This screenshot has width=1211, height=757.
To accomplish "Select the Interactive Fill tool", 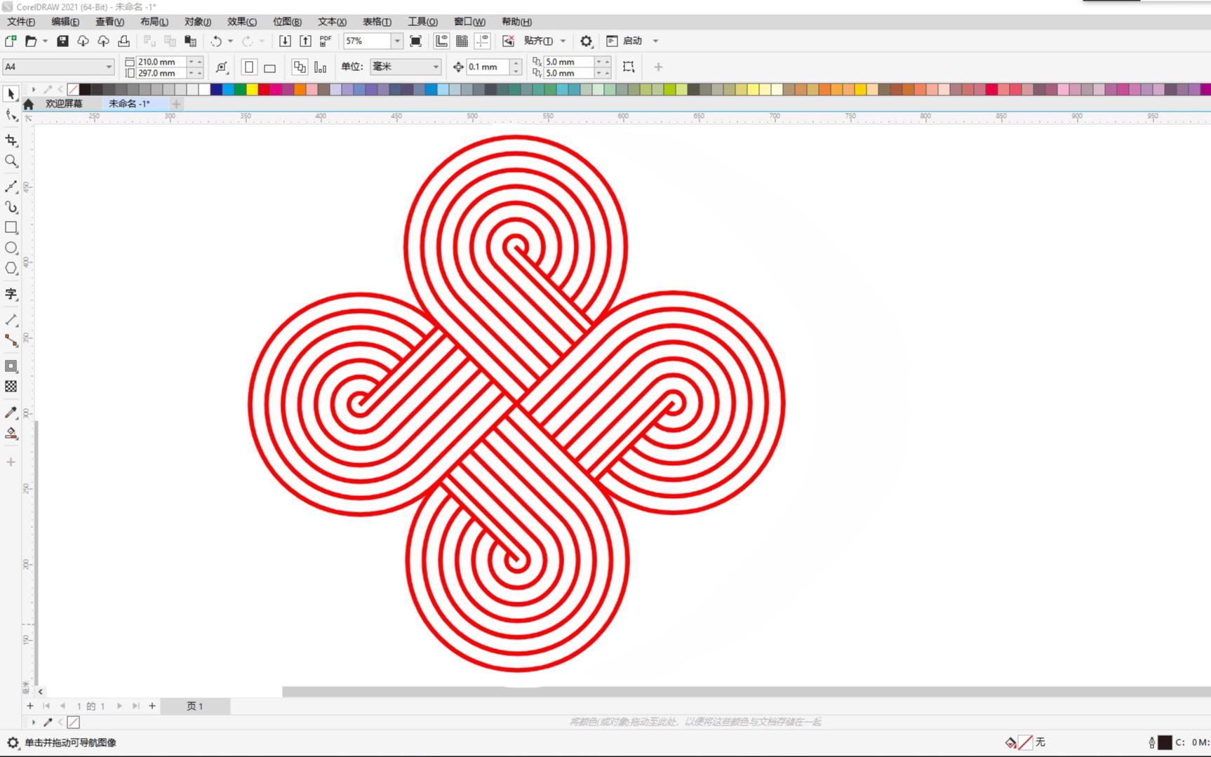I will tap(11, 433).
